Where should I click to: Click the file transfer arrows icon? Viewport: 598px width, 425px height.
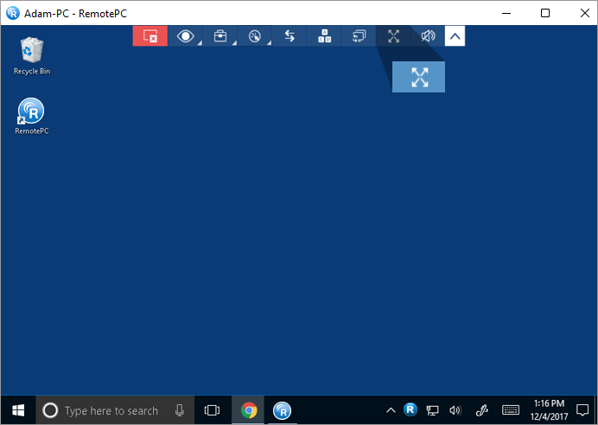coord(289,36)
